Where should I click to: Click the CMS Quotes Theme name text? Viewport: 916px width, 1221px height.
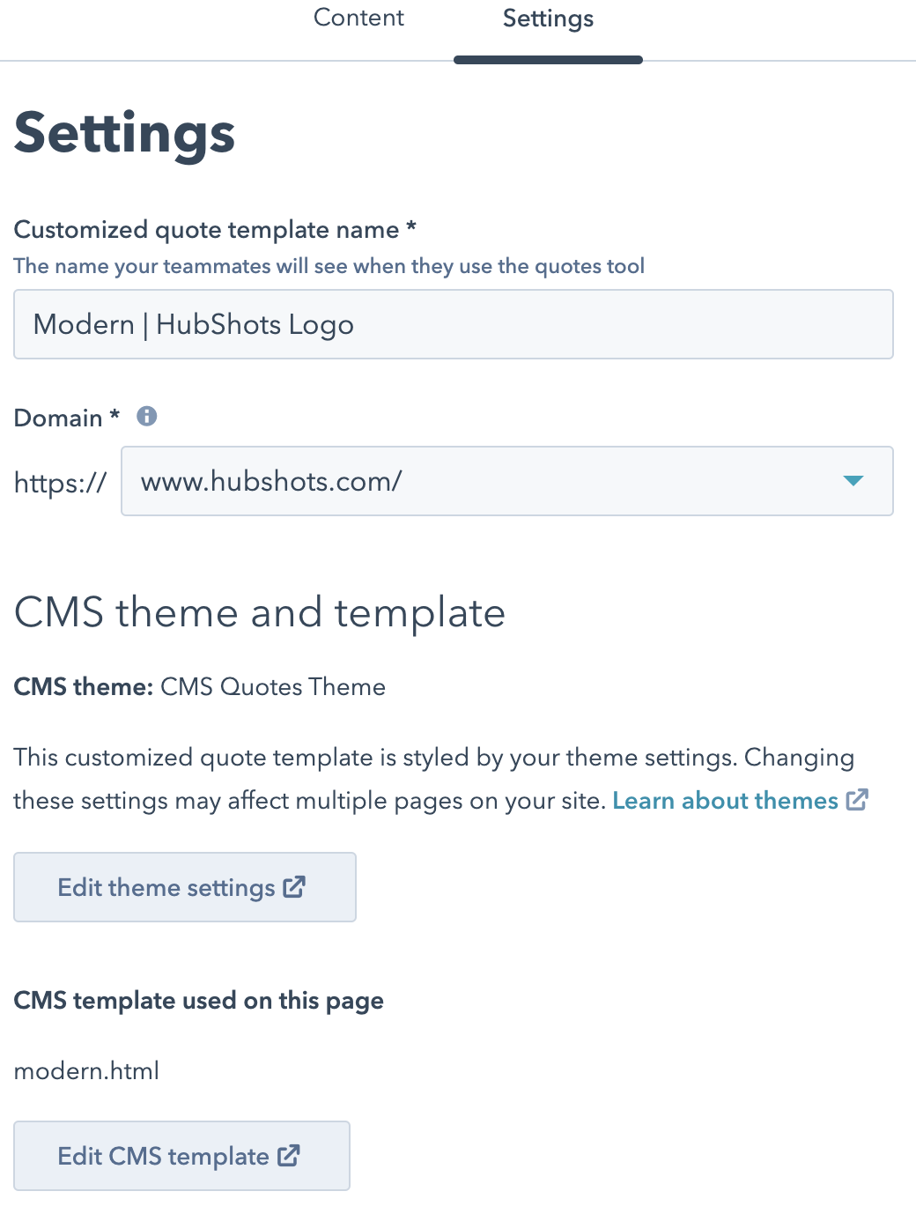(x=273, y=687)
